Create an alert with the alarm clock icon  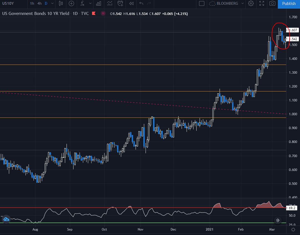pos(120,3)
